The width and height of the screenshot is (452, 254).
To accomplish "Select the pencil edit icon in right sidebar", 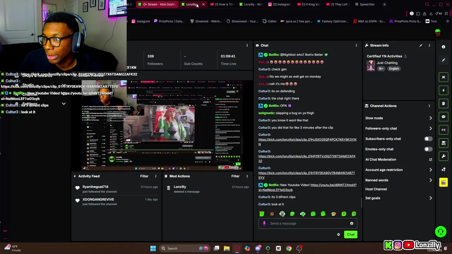I will [x=444, y=60].
